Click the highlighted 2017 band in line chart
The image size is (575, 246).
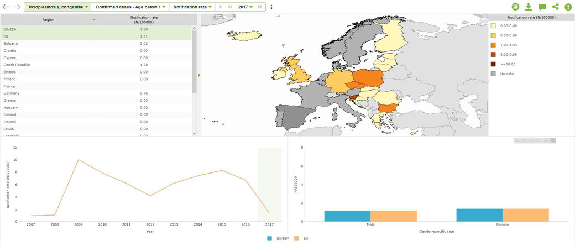[x=270, y=185]
